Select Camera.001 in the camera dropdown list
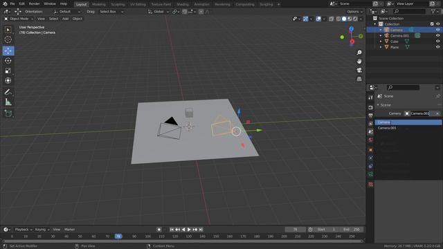 coord(408,128)
